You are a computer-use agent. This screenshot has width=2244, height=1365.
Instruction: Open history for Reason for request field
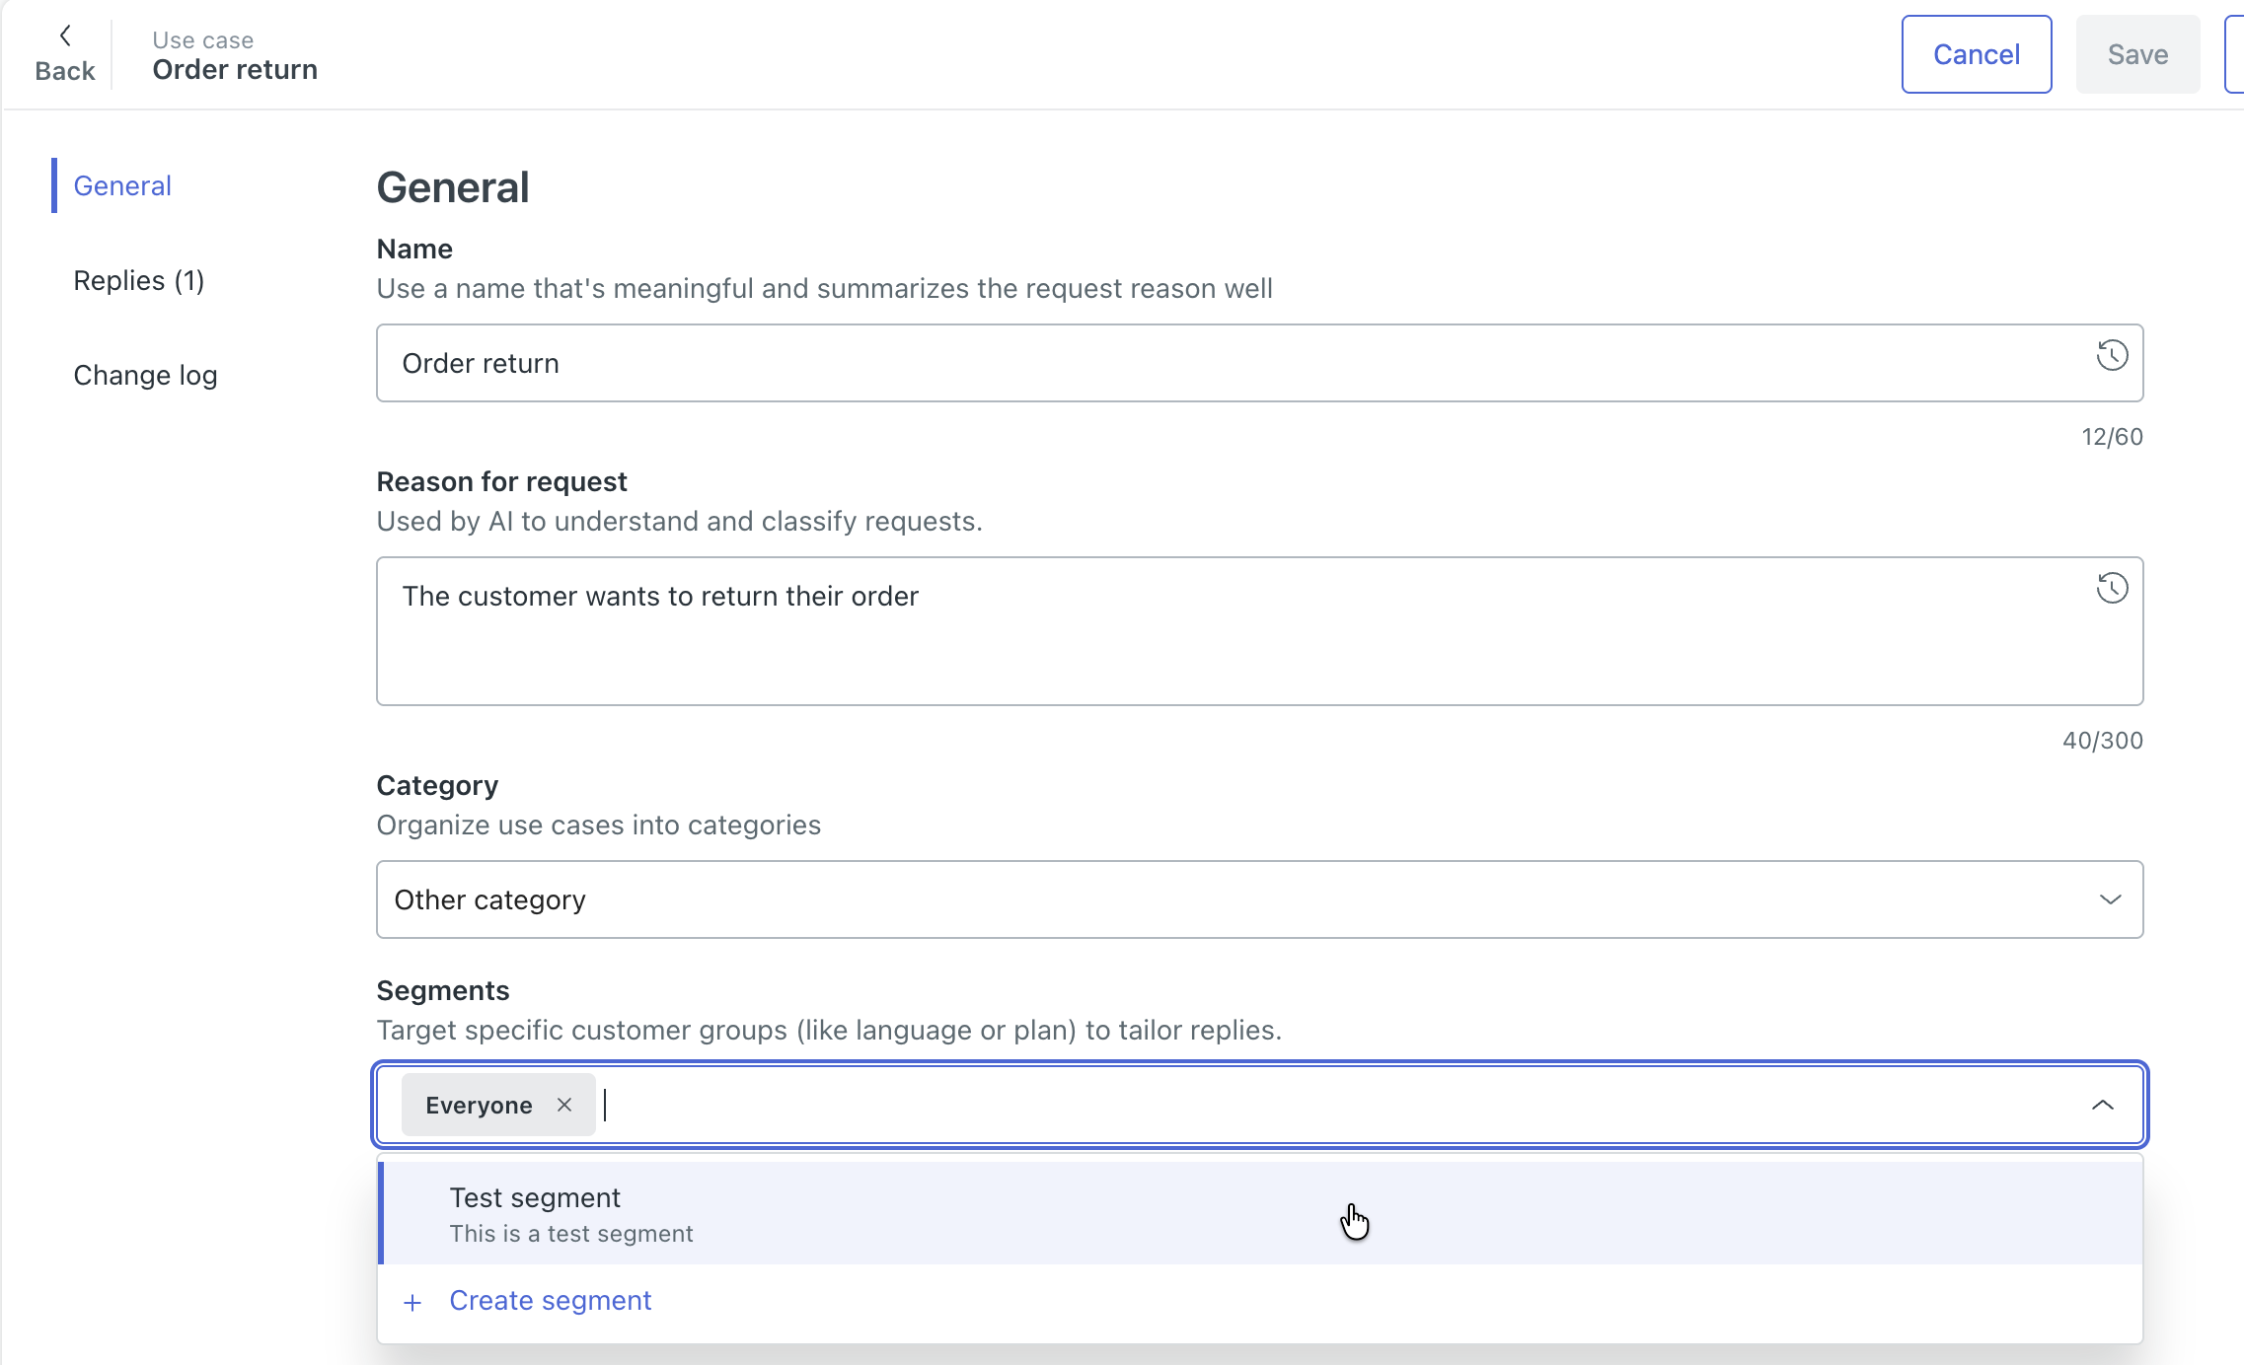(x=2112, y=588)
